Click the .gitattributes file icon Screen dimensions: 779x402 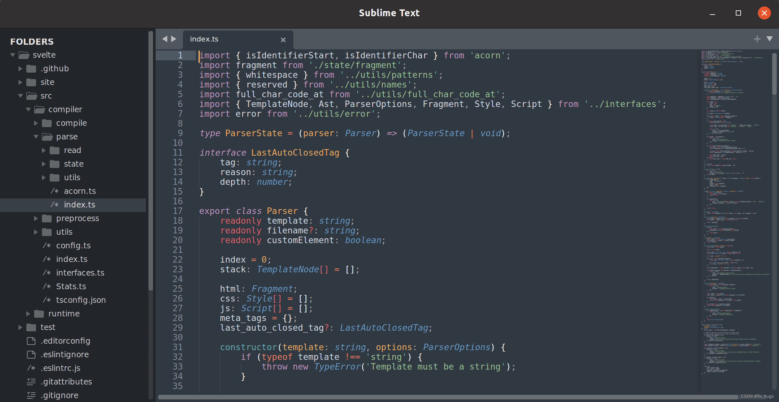click(x=31, y=382)
